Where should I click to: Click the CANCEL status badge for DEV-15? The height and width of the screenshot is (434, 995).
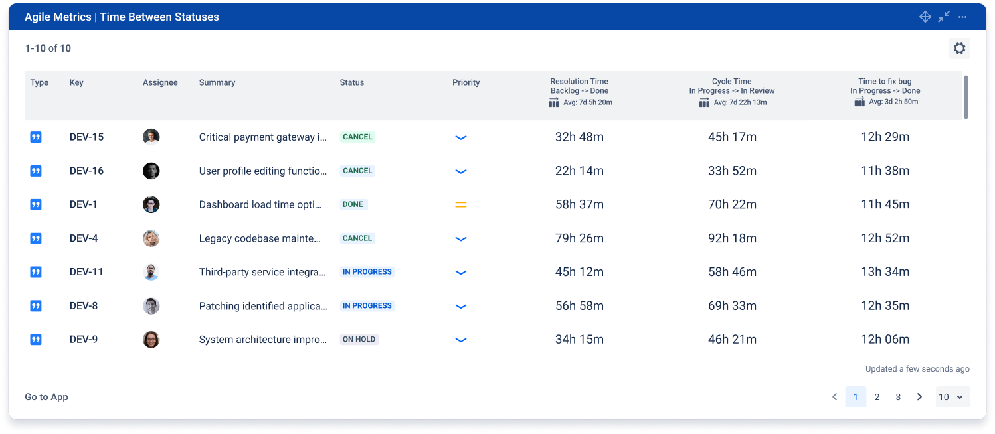[357, 136]
